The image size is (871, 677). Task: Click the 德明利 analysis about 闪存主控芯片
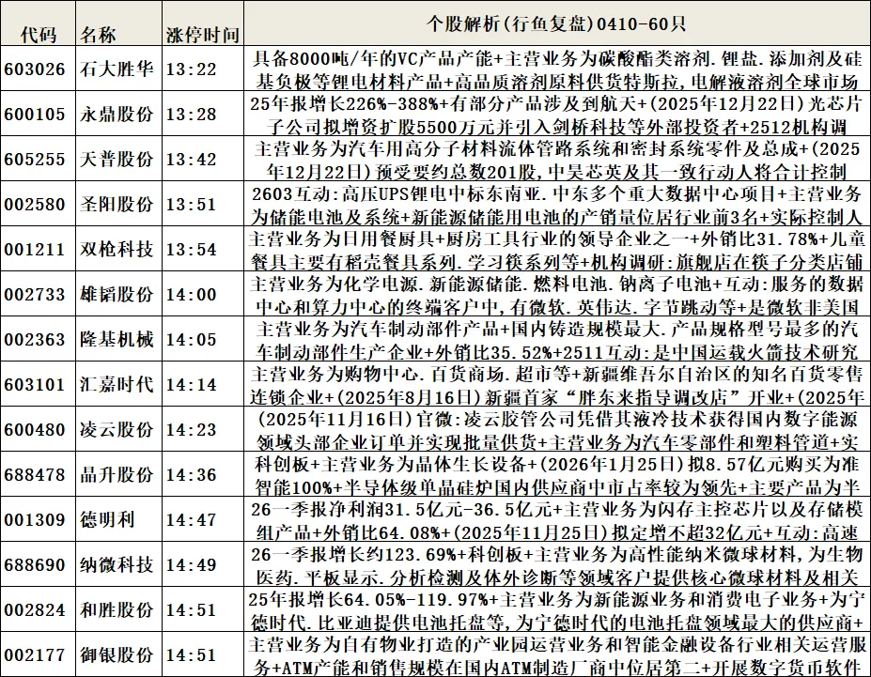click(x=557, y=520)
